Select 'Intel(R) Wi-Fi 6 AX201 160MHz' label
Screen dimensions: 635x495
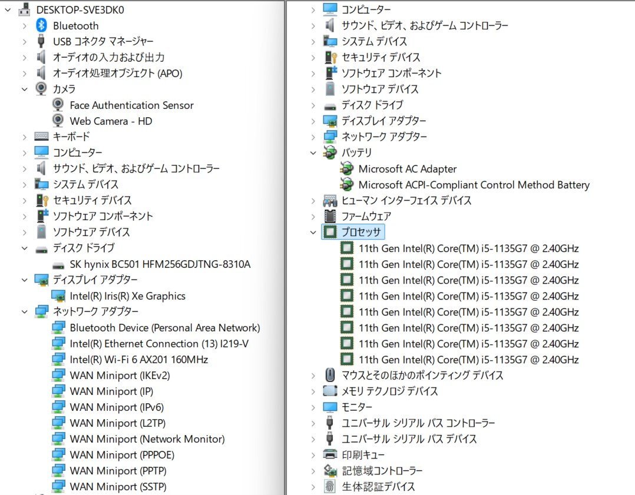139,360
